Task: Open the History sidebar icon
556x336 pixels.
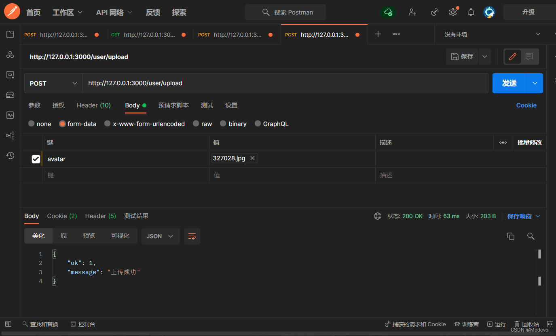Action: coord(10,155)
